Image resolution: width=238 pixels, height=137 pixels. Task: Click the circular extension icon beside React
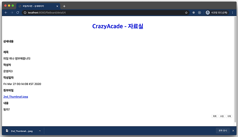point(199,13)
